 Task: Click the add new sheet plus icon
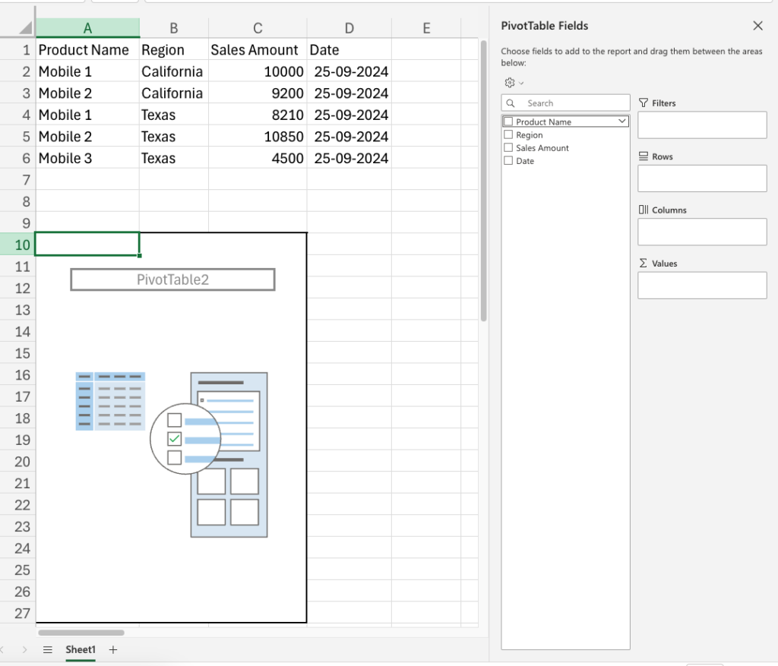pos(112,650)
